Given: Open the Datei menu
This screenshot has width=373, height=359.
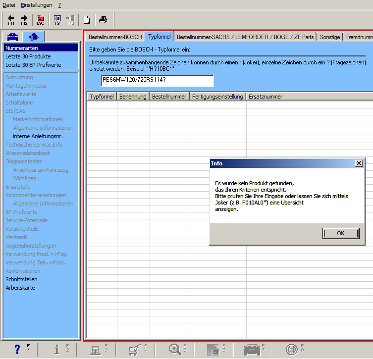Looking at the screenshot, I should 9,5.
